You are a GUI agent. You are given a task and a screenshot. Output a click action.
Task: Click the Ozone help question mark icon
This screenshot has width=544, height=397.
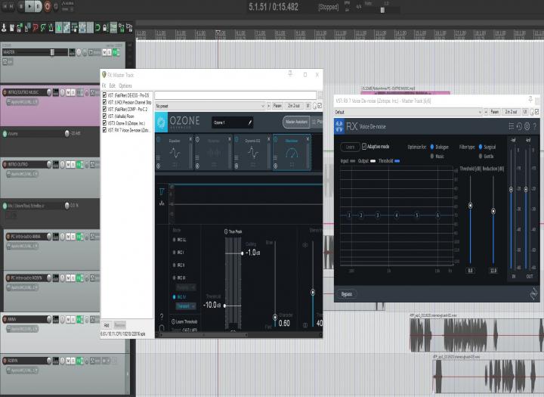point(162,316)
